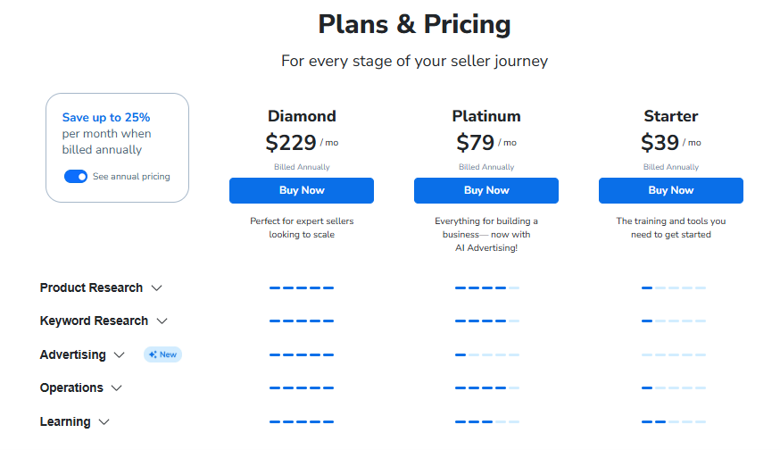This screenshot has height=450, width=780.
Task: Toggle the See annual pricing switch
Action: pos(76,177)
